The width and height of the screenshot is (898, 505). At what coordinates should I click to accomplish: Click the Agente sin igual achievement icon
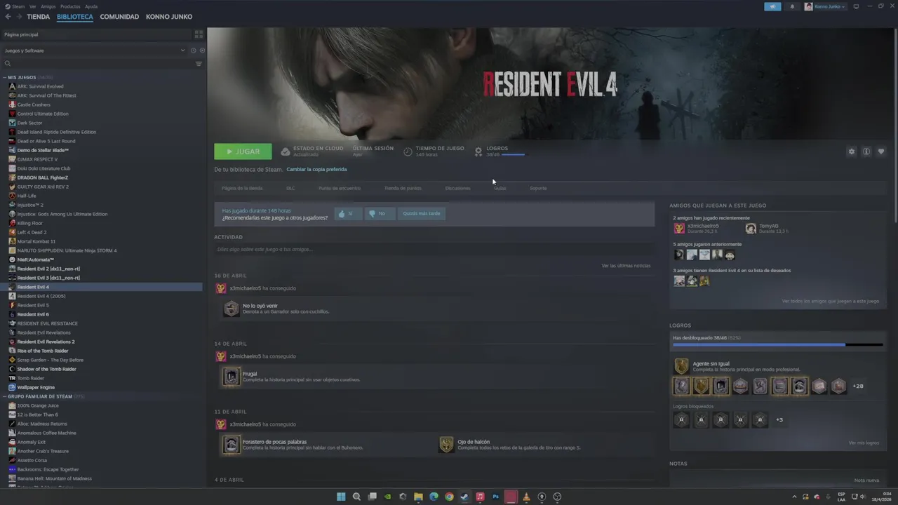[681, 366]
